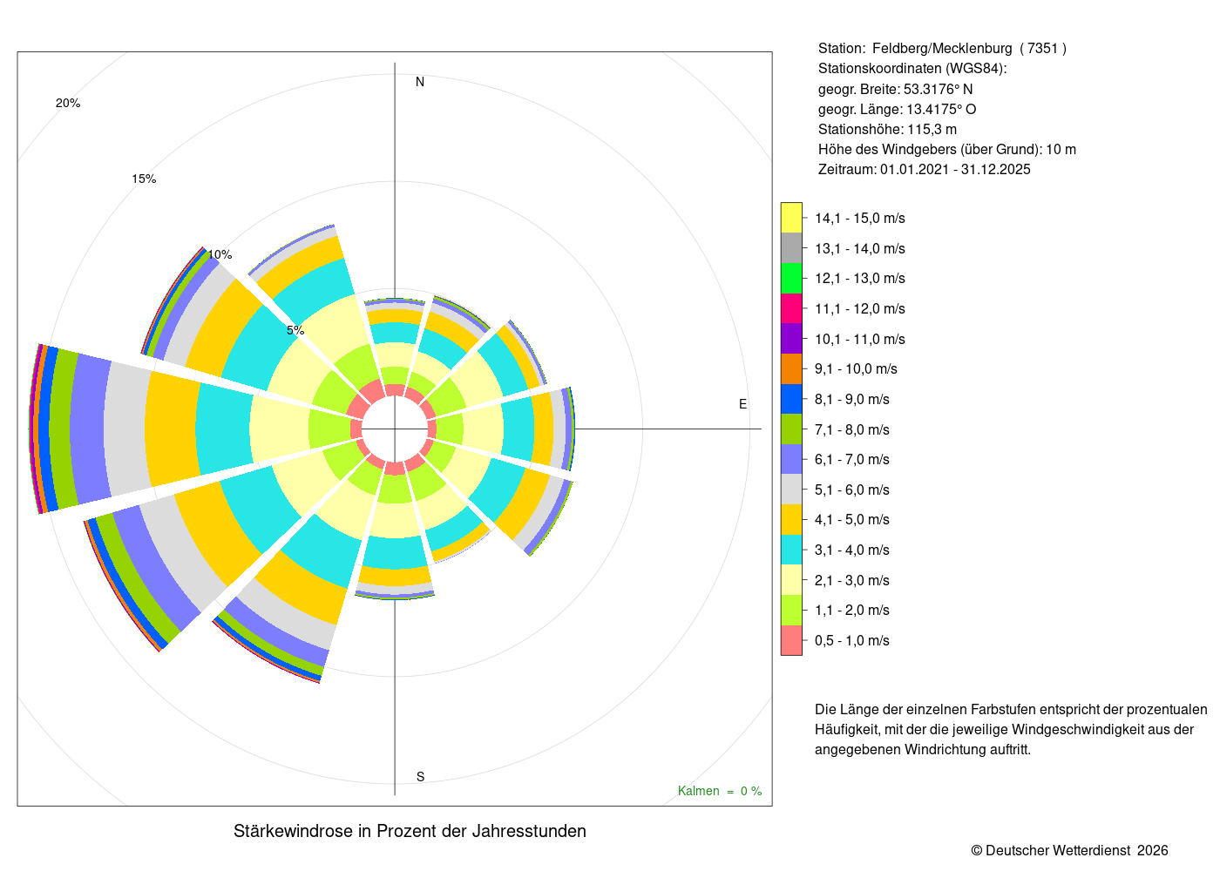Click the purple 10,1 - 11,0 m/s swatch
The image size is (1220, 871).
tap(791, 339)
